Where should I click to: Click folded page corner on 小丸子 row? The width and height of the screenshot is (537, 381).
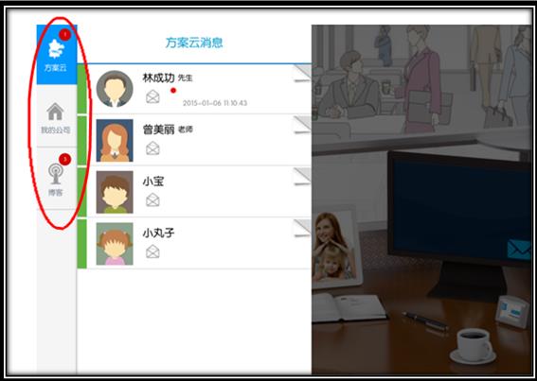302,229
